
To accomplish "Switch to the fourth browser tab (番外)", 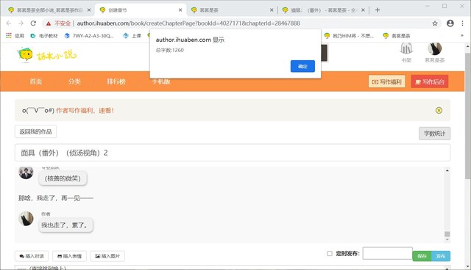I will point(323,10).
